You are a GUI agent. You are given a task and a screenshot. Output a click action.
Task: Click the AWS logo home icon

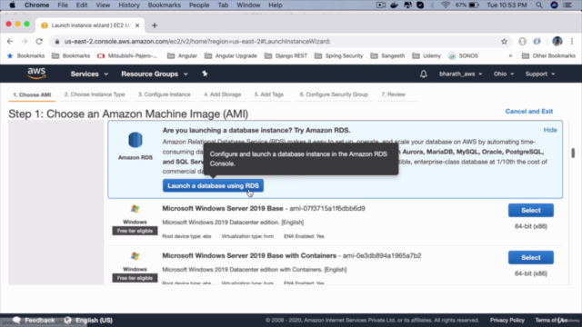pyautogui.click(x=36, y=74)
